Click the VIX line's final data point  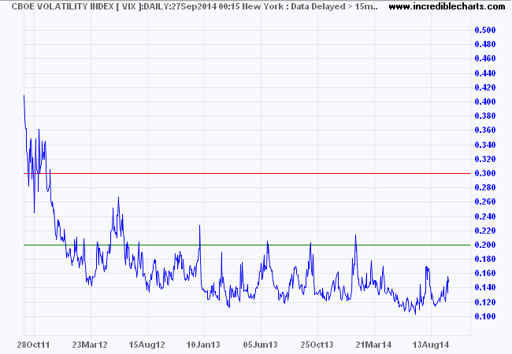[x=448, y=282]
